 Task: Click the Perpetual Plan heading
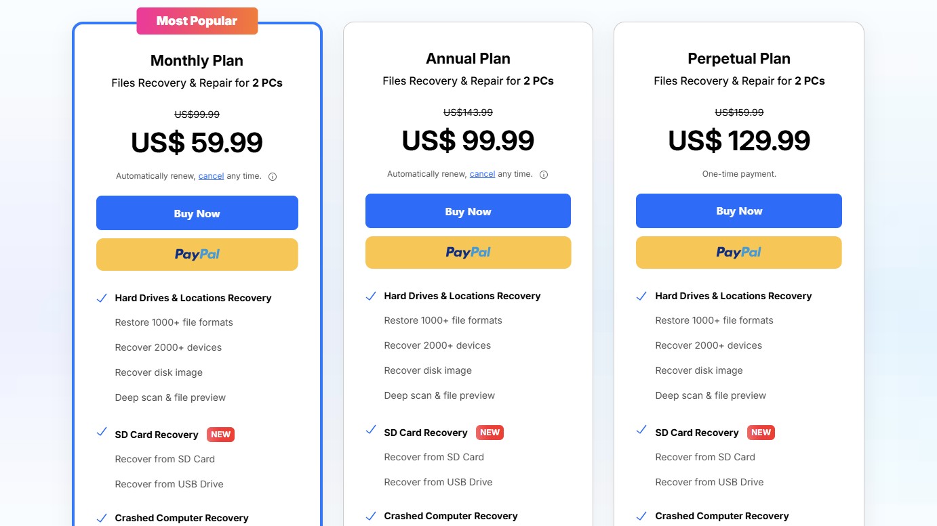pos(738,58)
